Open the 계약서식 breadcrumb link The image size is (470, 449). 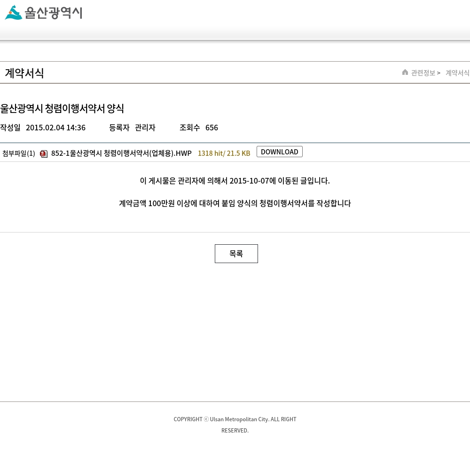click(457, 73)
